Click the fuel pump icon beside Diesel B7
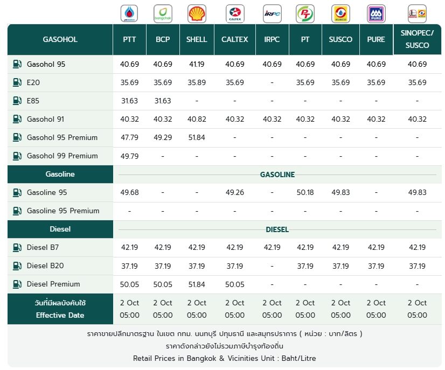The image size is (445, 370). point(17,247)
